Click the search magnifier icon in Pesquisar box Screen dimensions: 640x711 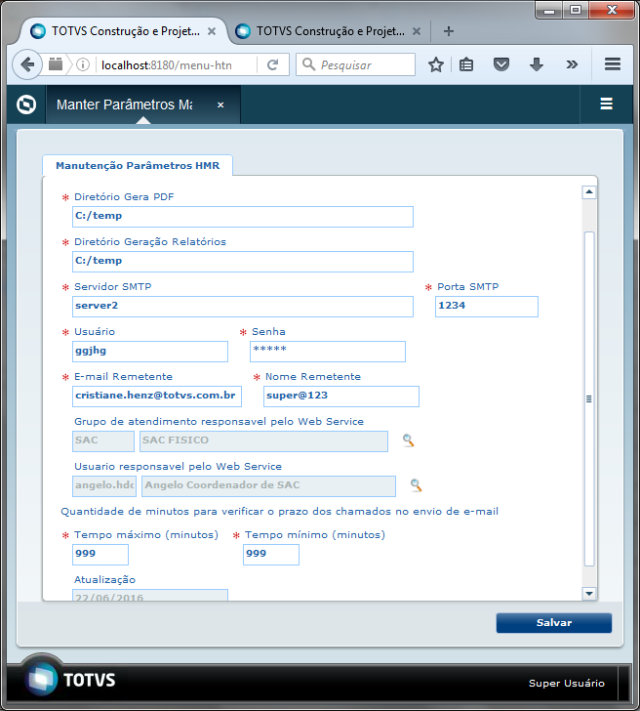[x=308, y=64]
